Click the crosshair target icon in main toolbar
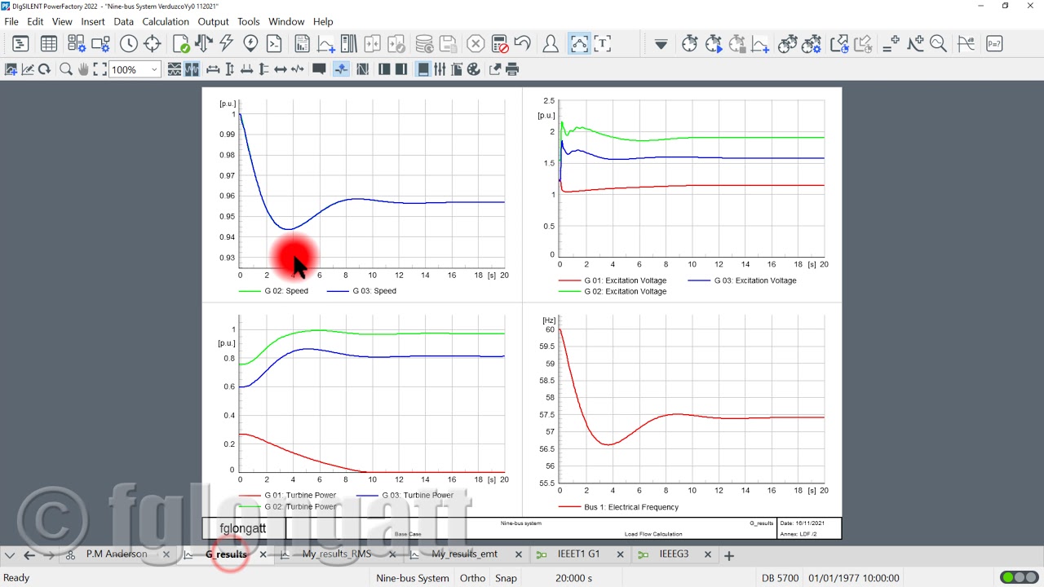The height and width of the screenshot is (587, 1044). tap(153, 44)
